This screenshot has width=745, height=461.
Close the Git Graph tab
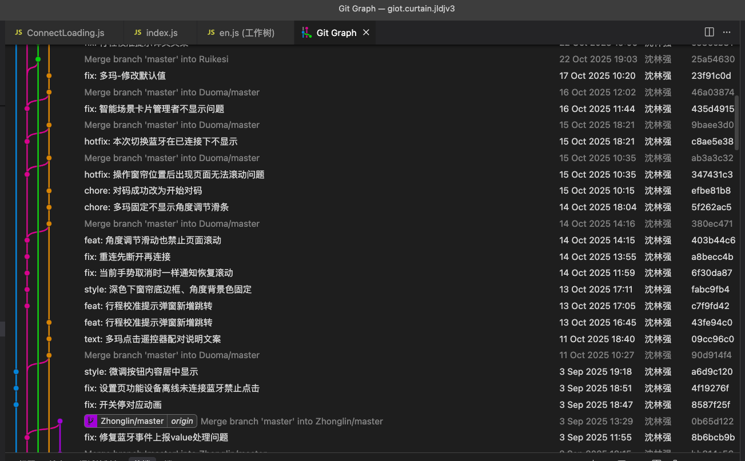pos(366,33)
